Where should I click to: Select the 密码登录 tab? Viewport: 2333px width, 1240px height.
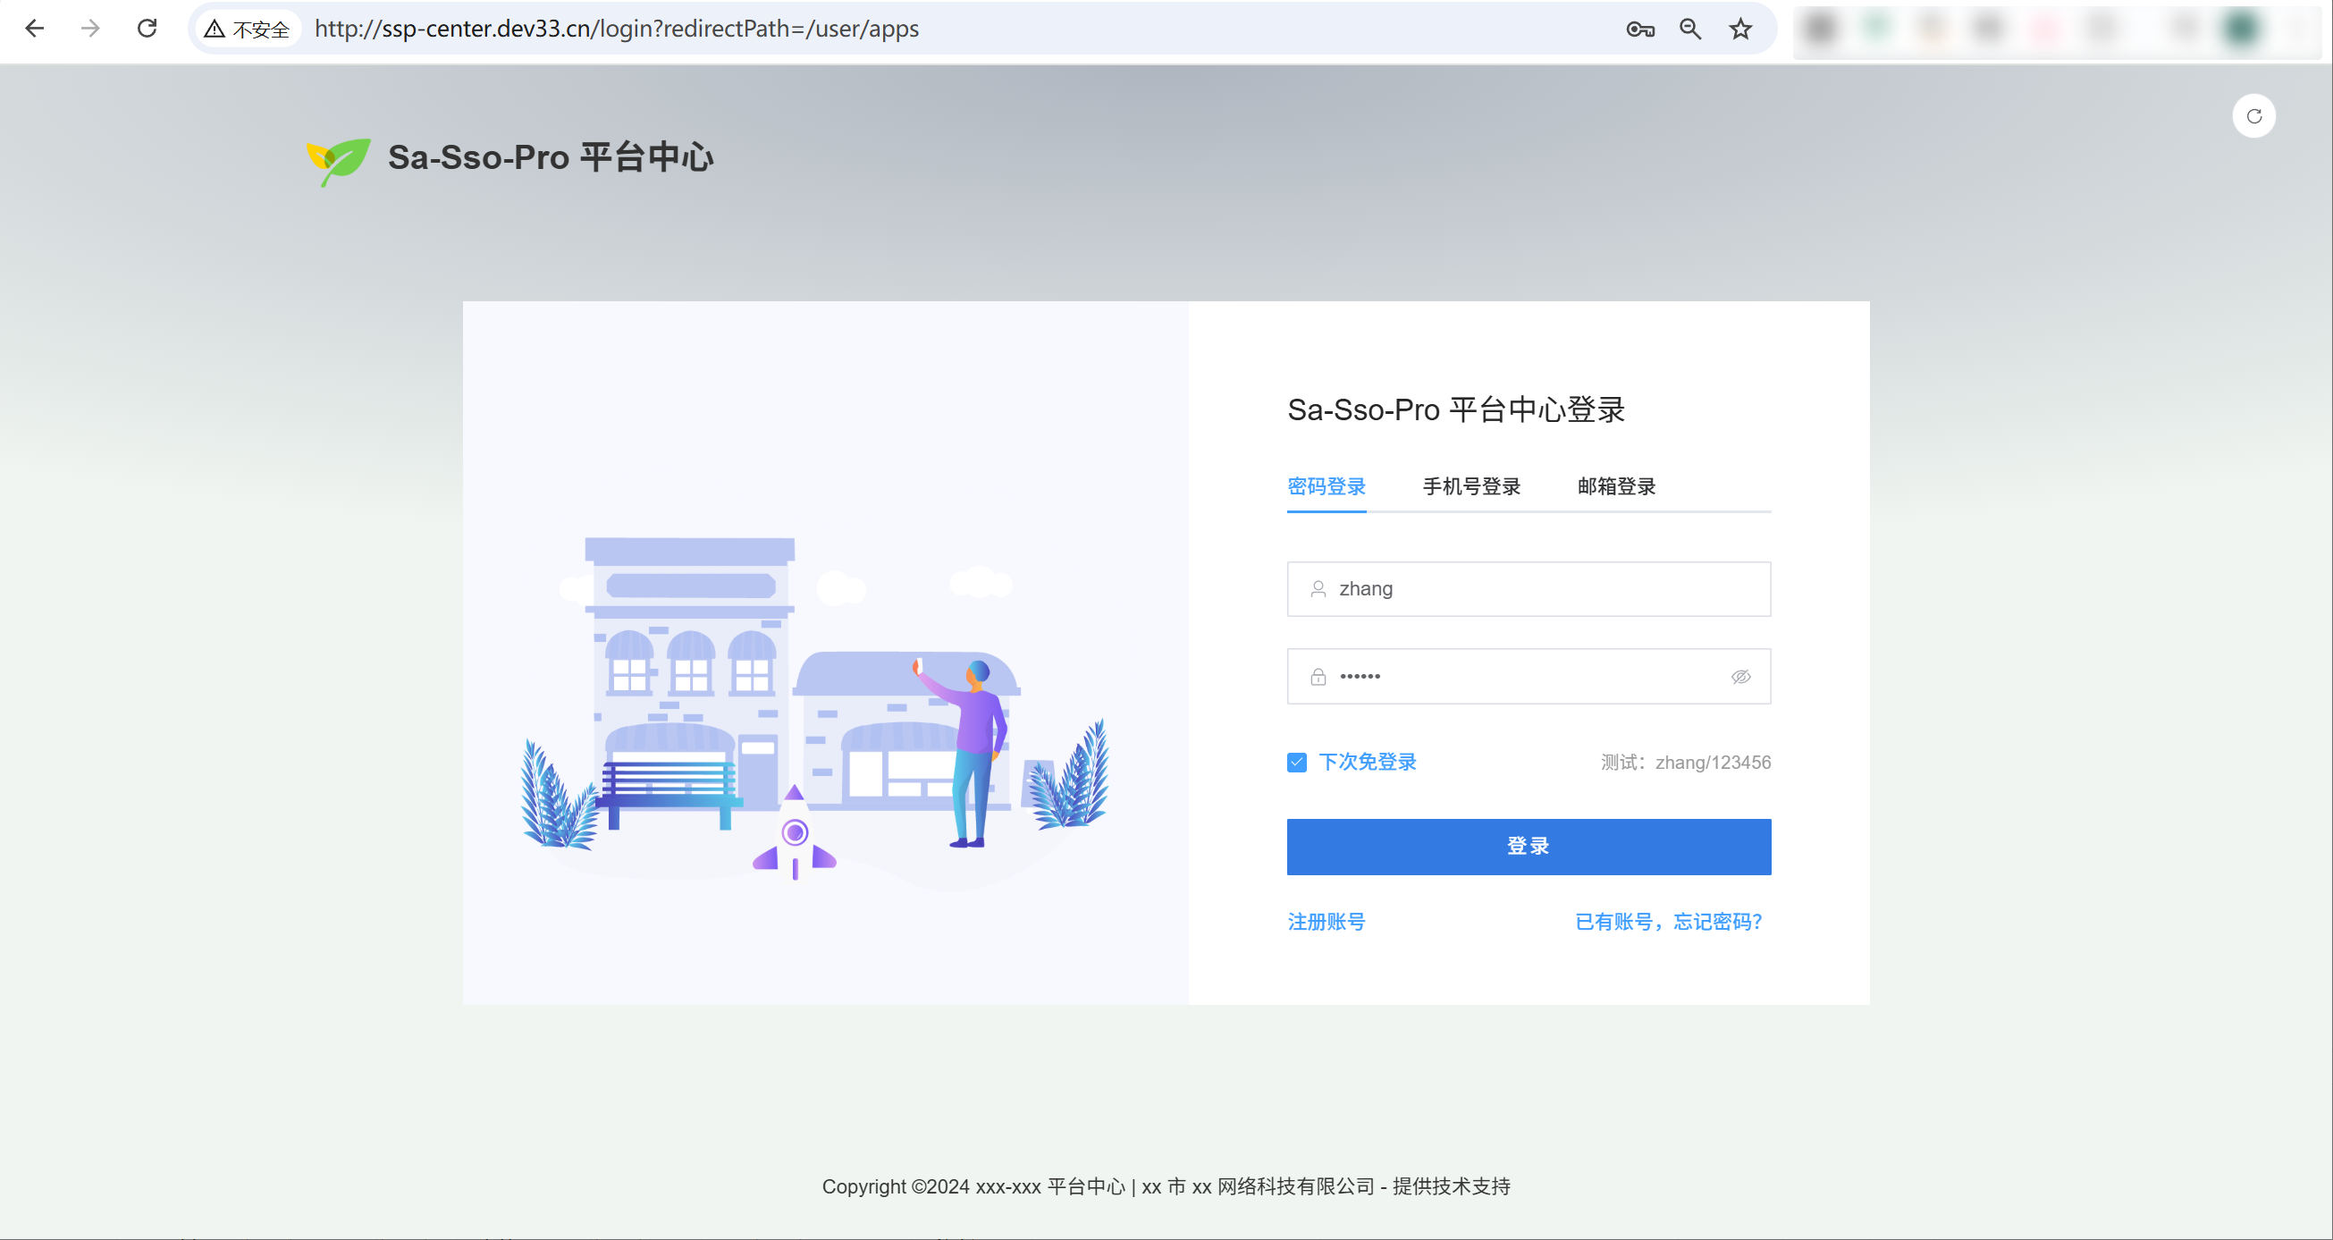point(1326,486)
